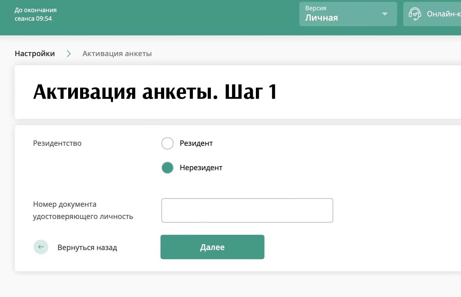Click the Вернуться назад link
This screenshot has height=297, width=461.
point(87,247)
